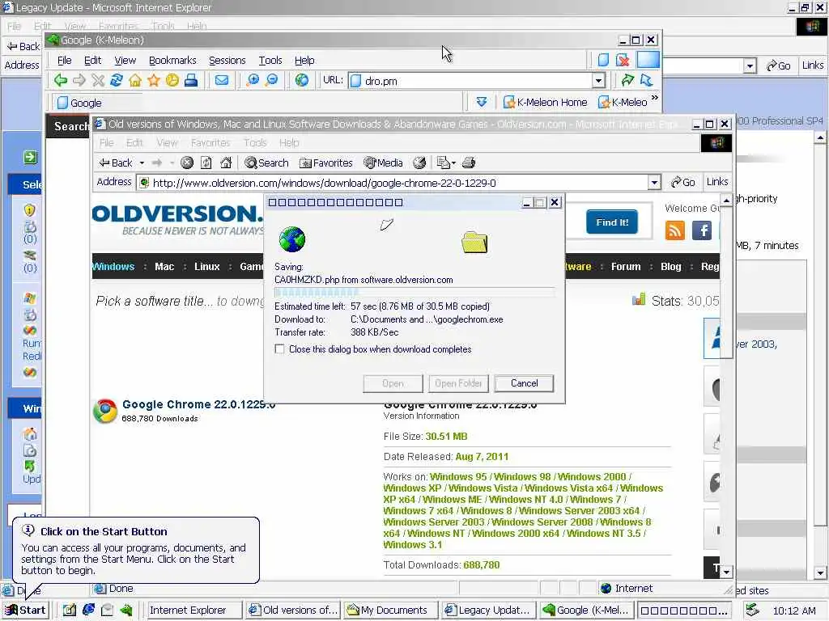Open Oldversion IE address dropdown arrow
Image resolution: width=829 pixels, height=621 pixels.
point(654,183)
